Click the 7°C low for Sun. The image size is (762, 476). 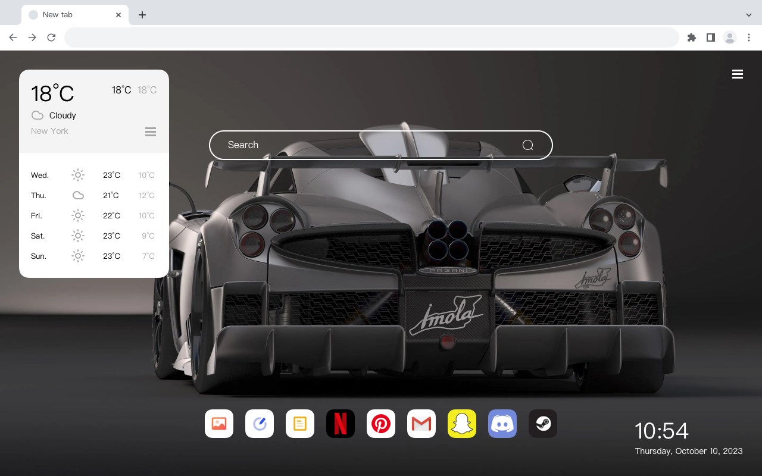148,256
